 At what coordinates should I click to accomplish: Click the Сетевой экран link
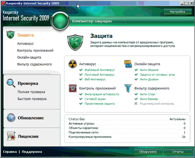tap(96, 99)
